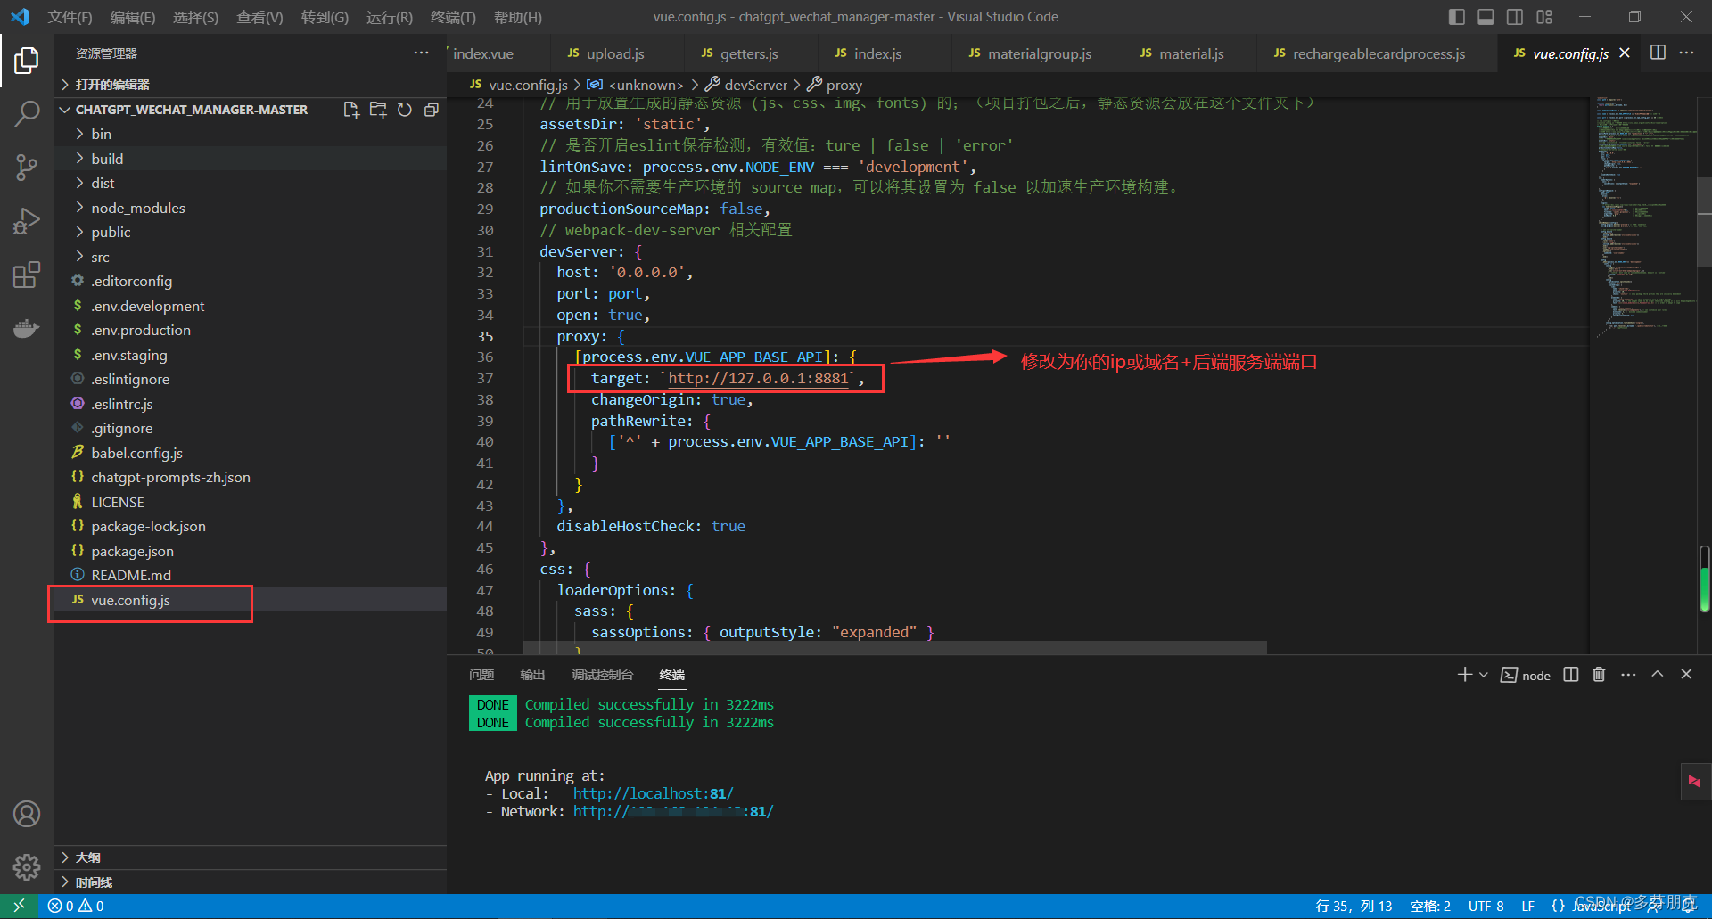Add a new terminal with plus icon
Viewport: 1712px width, 919px height.
(x=1464, y=675)
